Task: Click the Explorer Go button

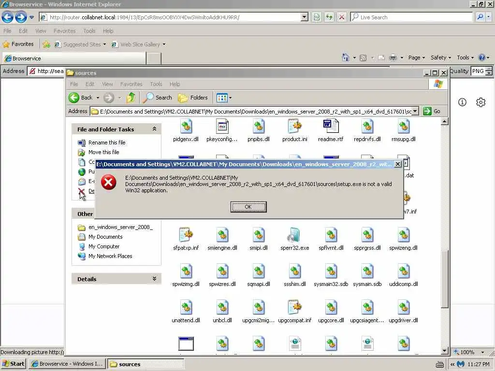Action: pyautogui.click(x=432, y=111)
